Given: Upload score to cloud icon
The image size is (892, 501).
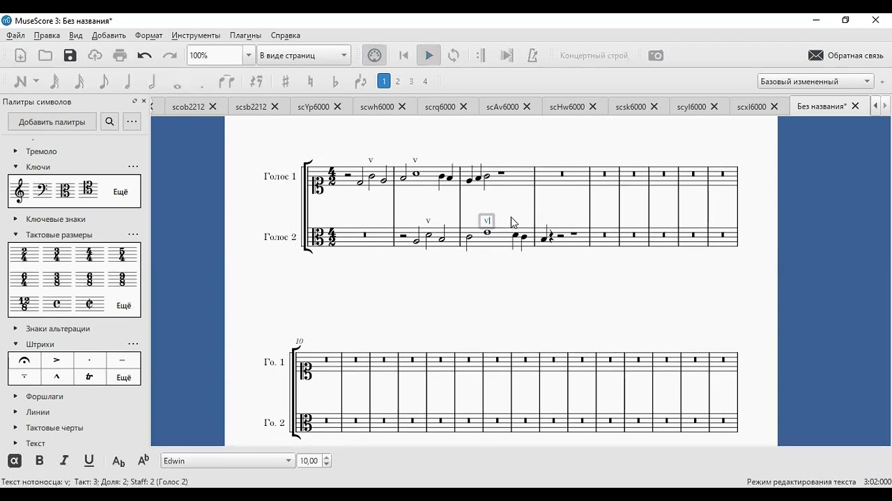Looking at the screenshot, I should [x=95, y=56].
